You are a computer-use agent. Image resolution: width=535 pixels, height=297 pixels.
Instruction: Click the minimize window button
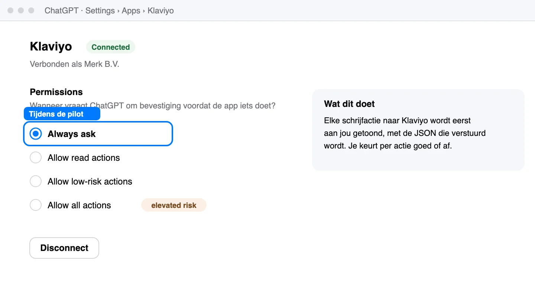21,10
